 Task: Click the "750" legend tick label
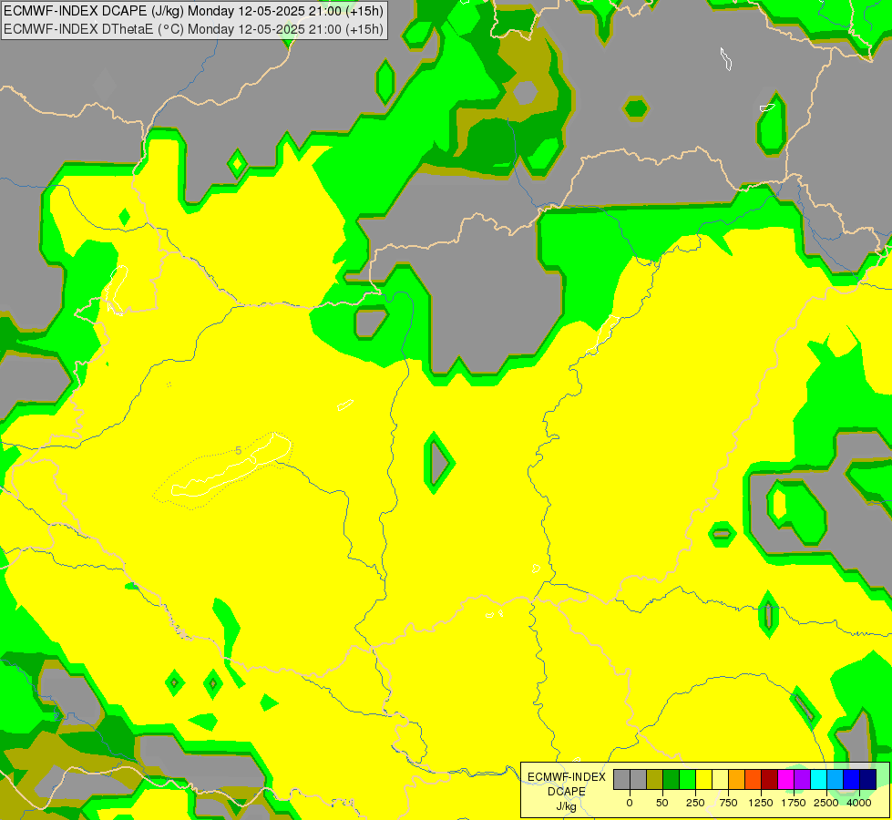tap(728, 803)
